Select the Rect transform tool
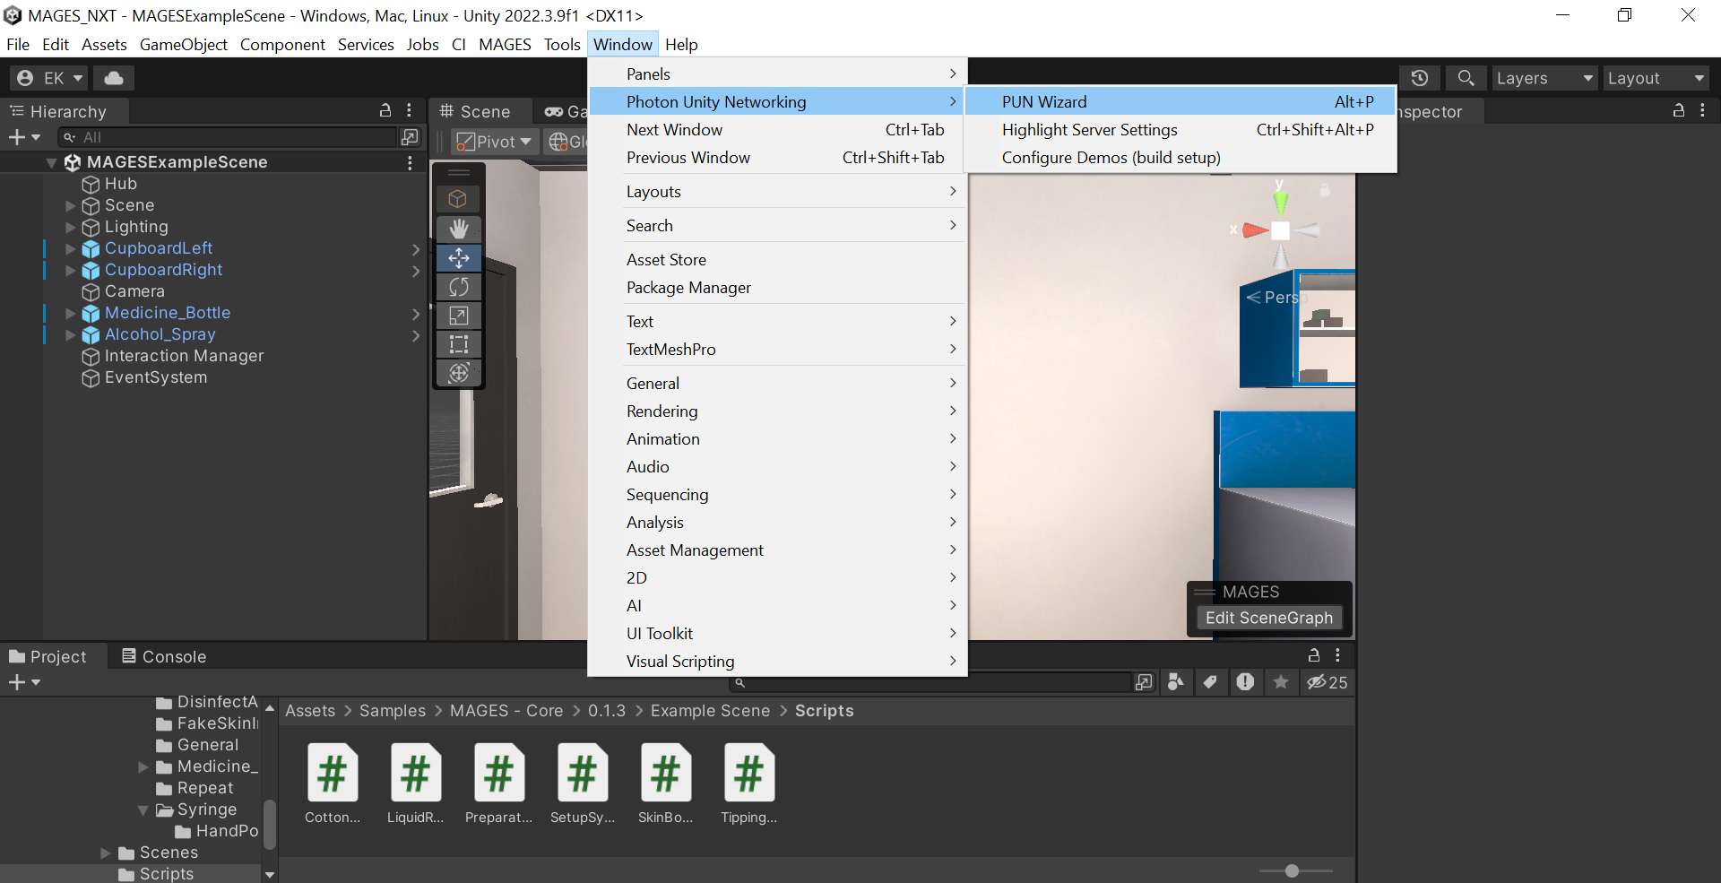The width and height of the screenshot is (1721, 883). (459, 344)
